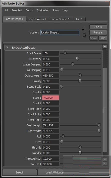
Task: Click the Presets button
Action: pyautogui.click(x=98, y=32)
